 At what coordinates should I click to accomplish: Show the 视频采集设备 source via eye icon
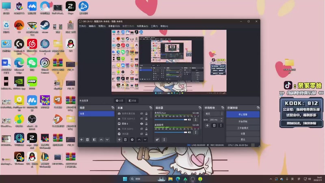point(141,113)
